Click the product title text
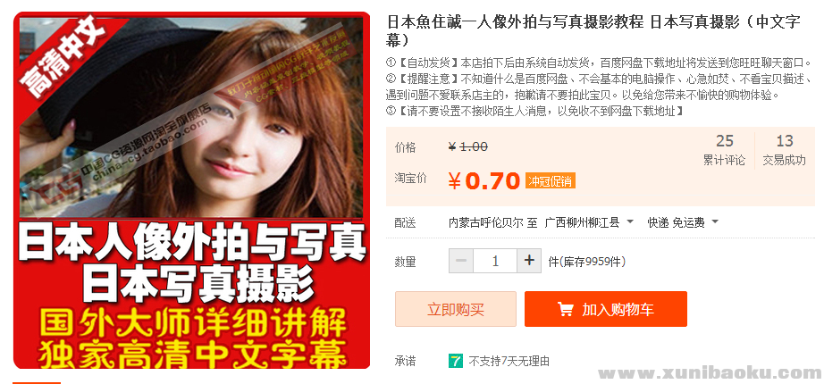Screen dimensions: 824x384 (593, 30)
